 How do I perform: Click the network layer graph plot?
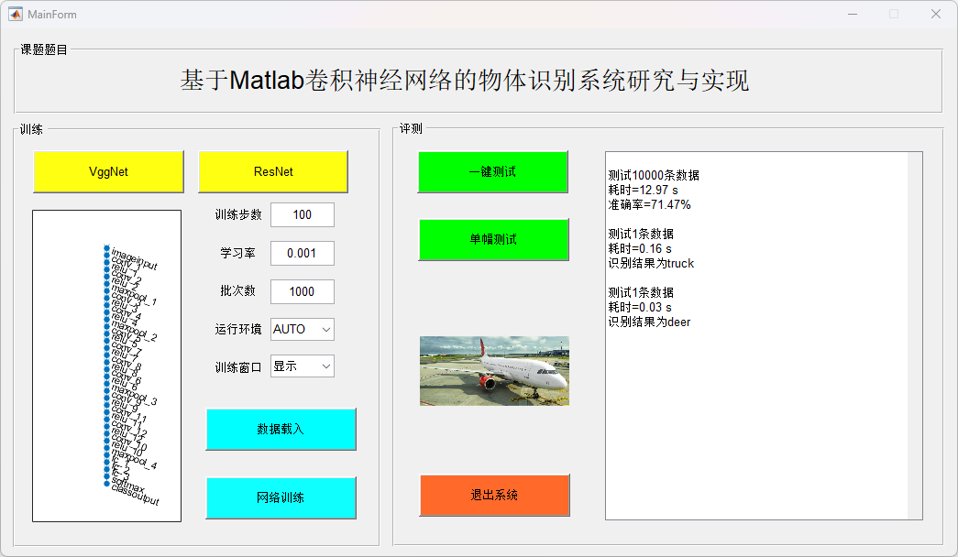107,366
